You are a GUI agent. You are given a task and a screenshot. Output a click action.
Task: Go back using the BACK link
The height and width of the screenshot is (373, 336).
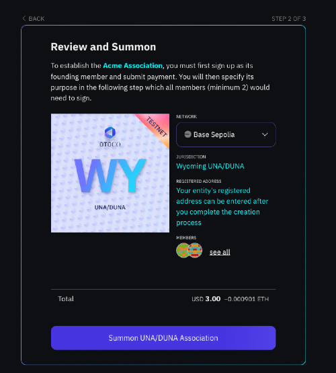[34, 19]
